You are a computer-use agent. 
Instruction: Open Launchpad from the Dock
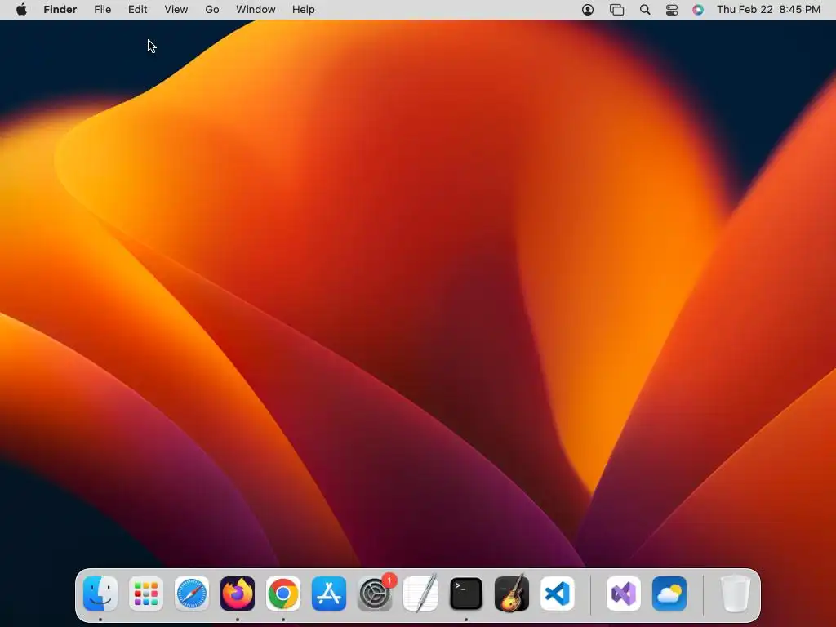click(146, 594)
